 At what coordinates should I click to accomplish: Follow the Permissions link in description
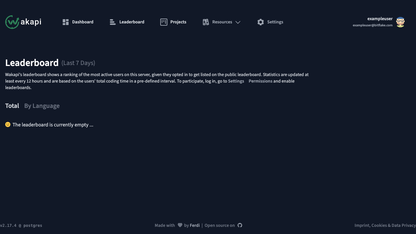point(260,81)
